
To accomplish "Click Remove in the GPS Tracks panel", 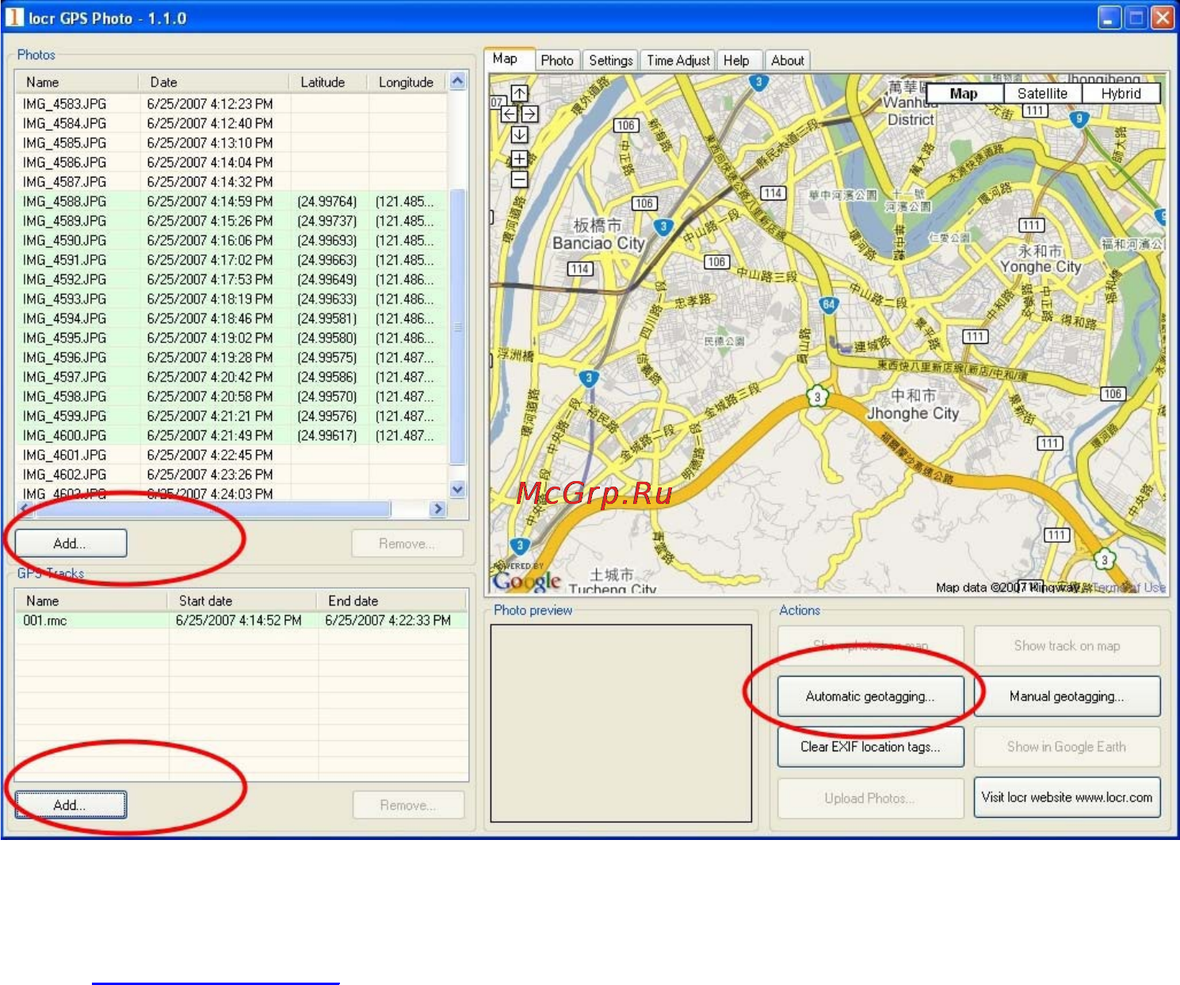I will point(408,805).
